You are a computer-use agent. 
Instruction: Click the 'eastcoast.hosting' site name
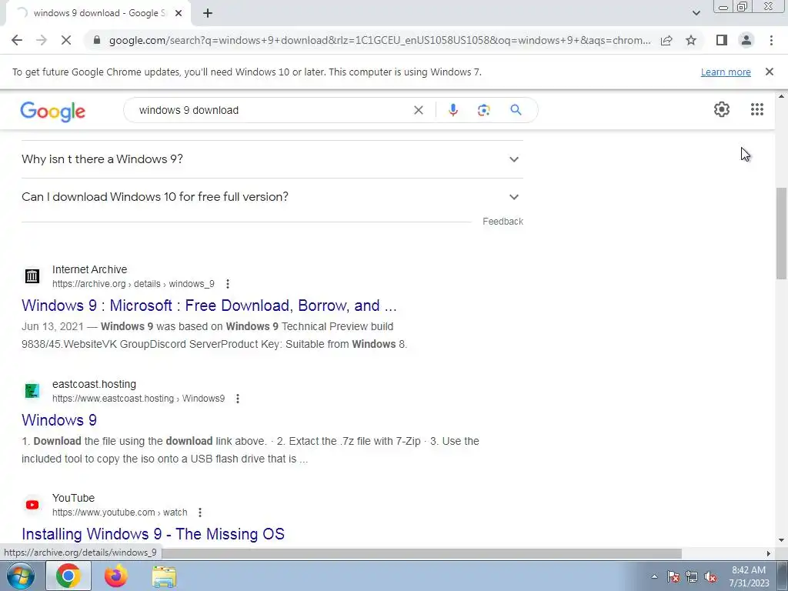click(94, 384)
